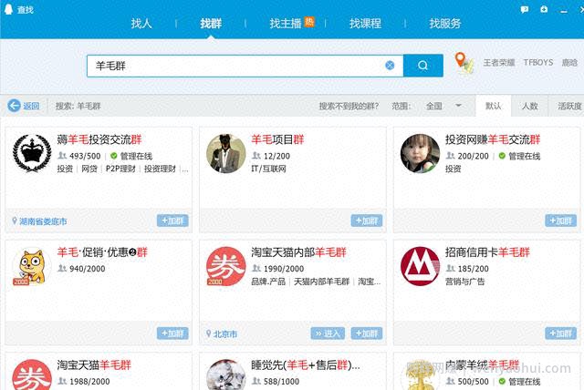Image resolution: width=584 pixels, height=390 pixels.
Task: Open avatar of 睡觉先(羊毛+售后群)
Action: coord(226,375)
